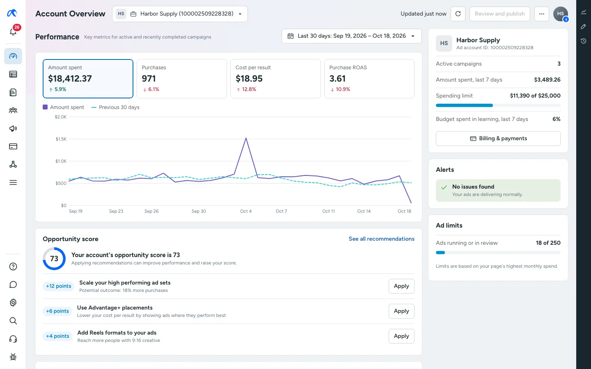
Task: Open Advertising settings megaphone icon
Action: tap(13, 128)
